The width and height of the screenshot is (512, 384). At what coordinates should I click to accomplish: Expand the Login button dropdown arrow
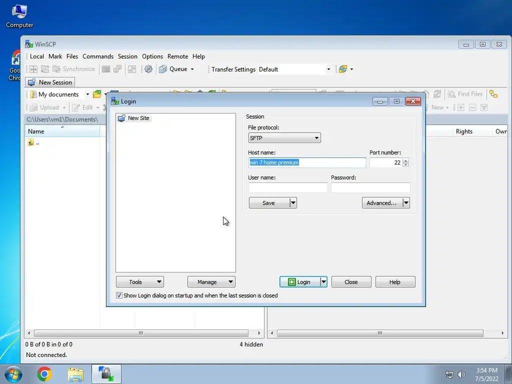[x=323, y=282]
